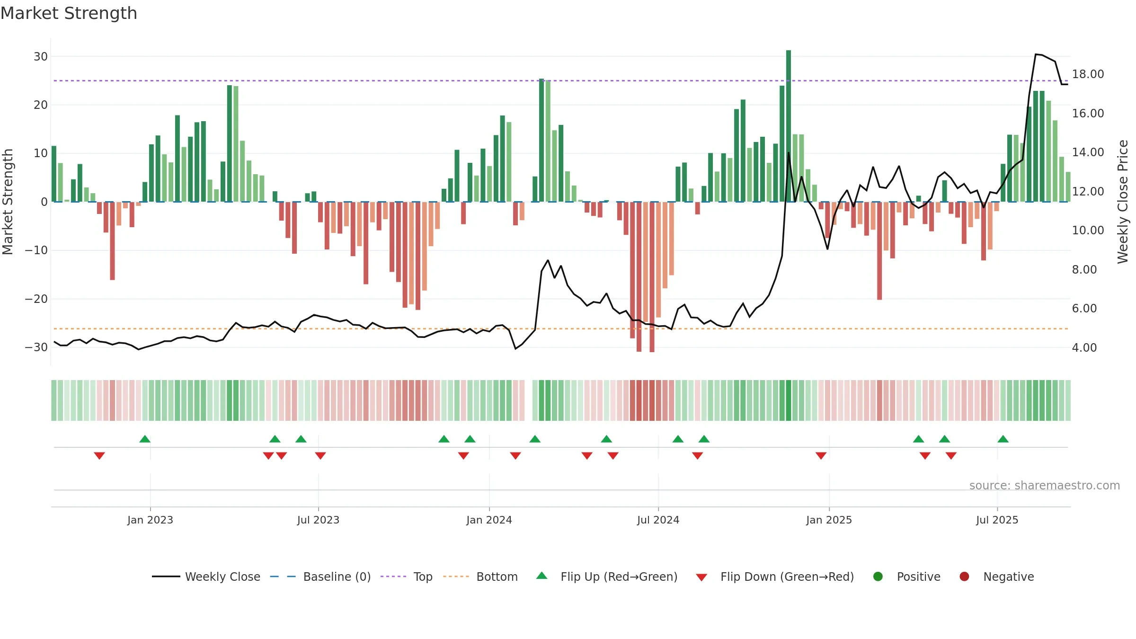Toggle the Top legend entry

(x=406, y=577)
